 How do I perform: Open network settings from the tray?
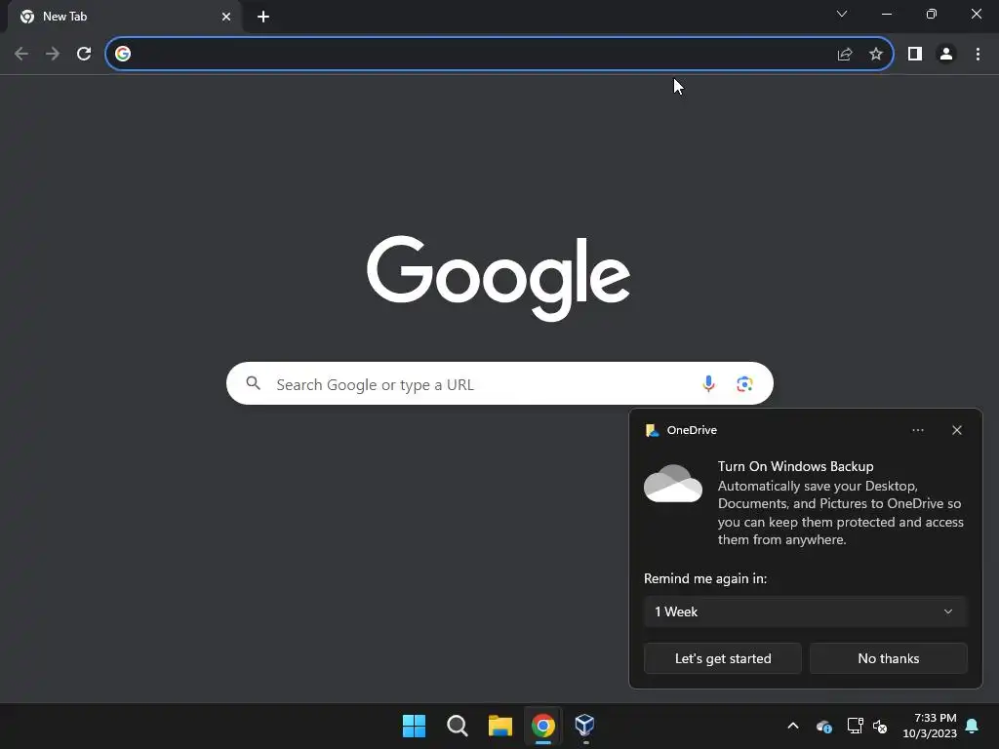(855, 726)
